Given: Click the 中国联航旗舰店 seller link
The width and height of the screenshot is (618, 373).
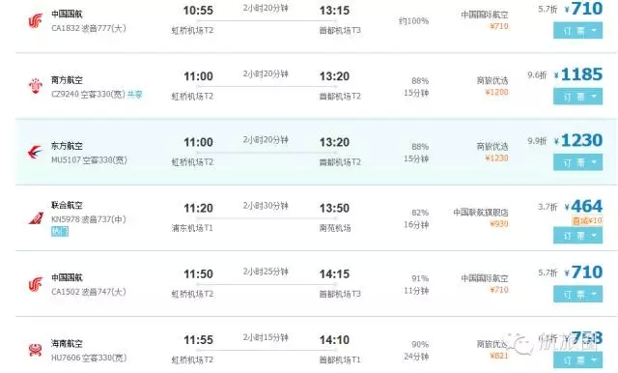Looking at the screenshot, I should (x=481, y=213).
